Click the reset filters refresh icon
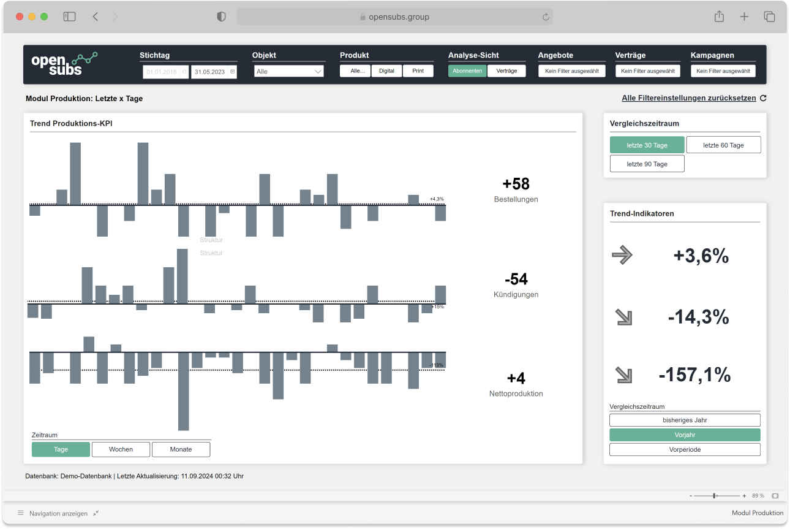 [x=762, y=98]
